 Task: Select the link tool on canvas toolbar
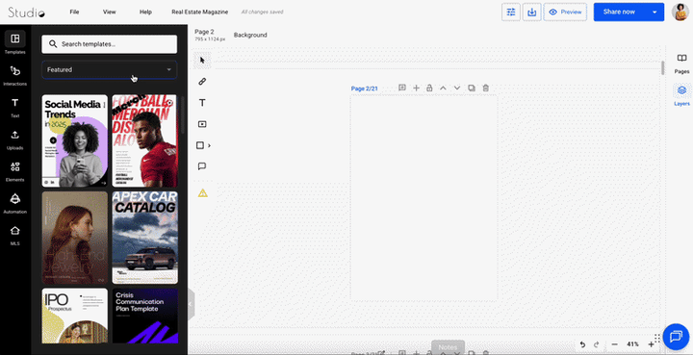coord(202,81)
